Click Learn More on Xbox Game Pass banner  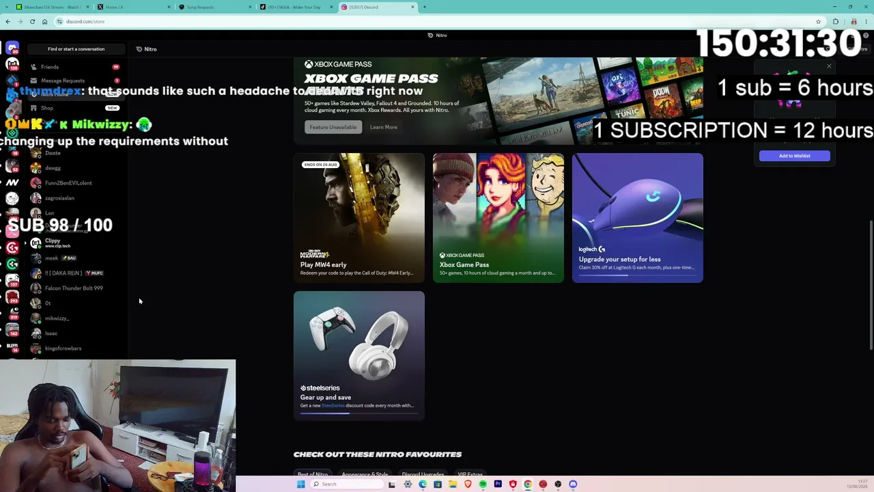coord(383,127)
